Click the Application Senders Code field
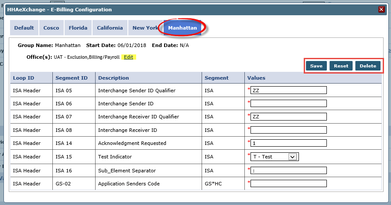 point(288,184)
